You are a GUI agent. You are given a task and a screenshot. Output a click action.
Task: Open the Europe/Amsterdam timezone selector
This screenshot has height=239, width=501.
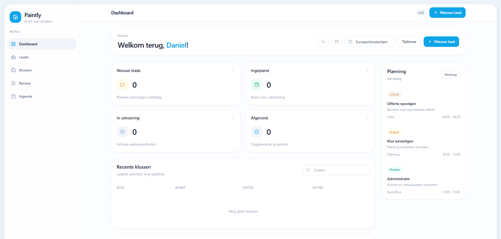(x=370, y=42)
